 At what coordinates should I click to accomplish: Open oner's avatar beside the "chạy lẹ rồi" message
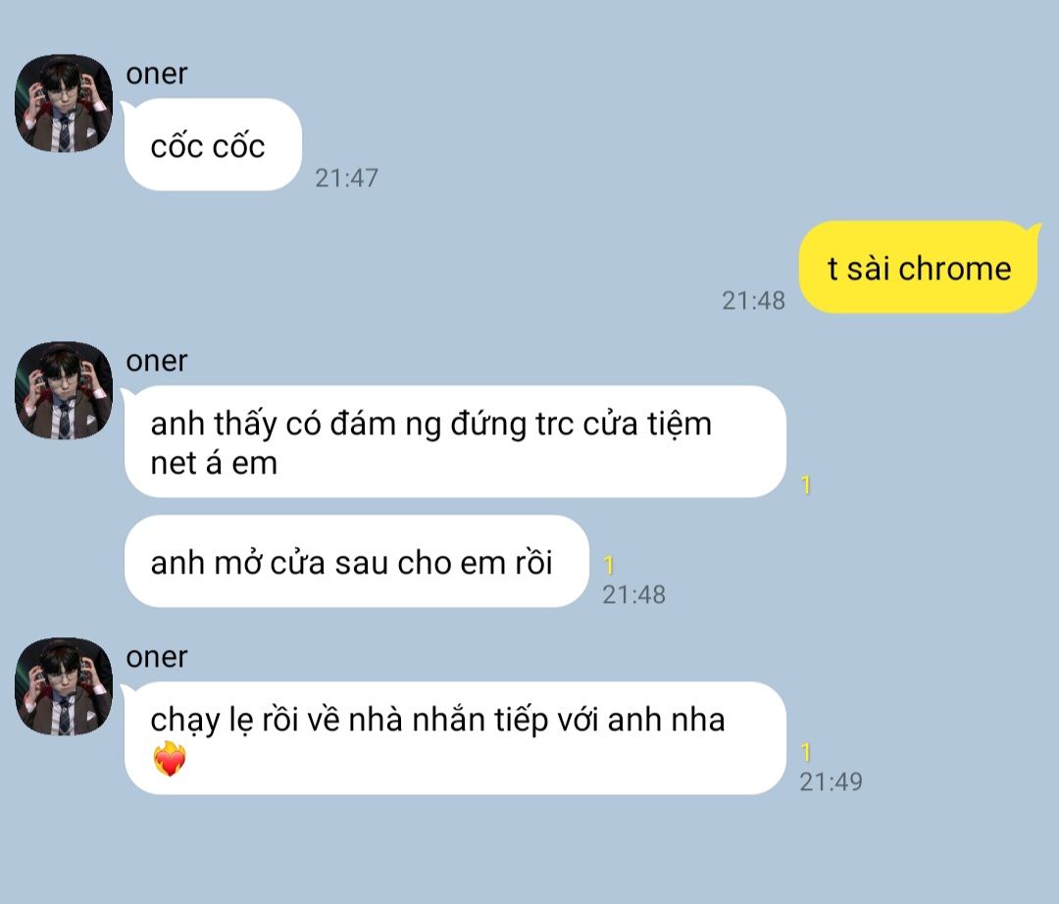coord(64,686)
